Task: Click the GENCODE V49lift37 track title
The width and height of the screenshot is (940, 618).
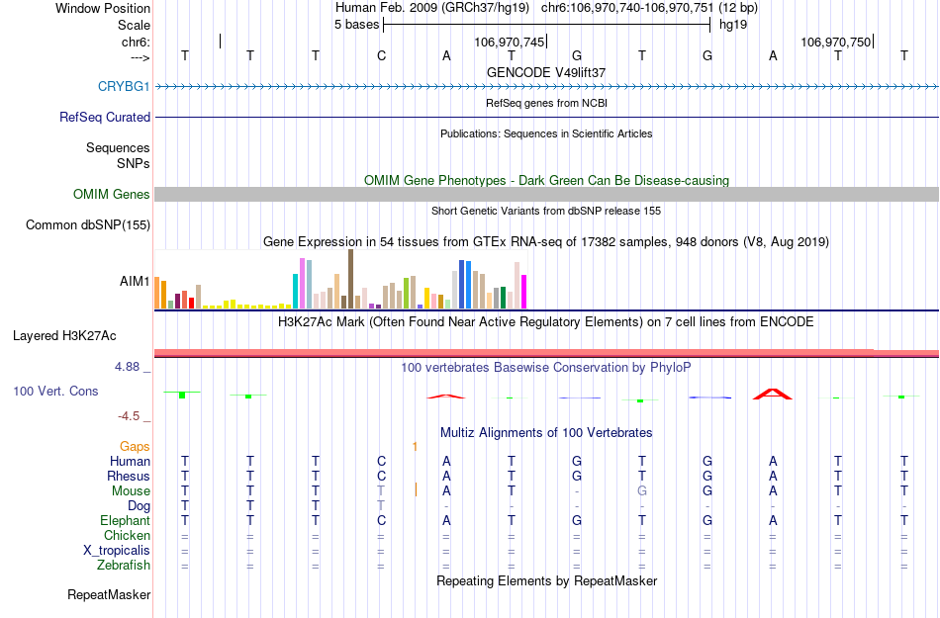Action: tap(546, 72)
